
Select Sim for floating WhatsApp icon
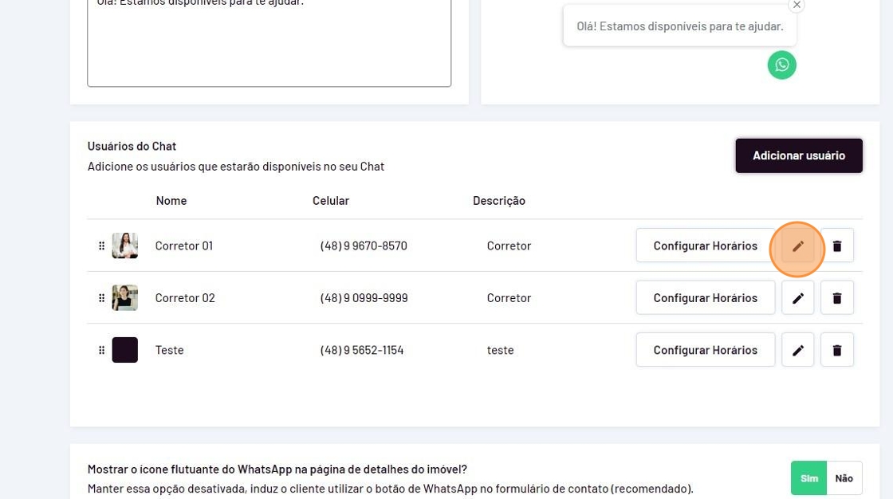tap(808, 478)
